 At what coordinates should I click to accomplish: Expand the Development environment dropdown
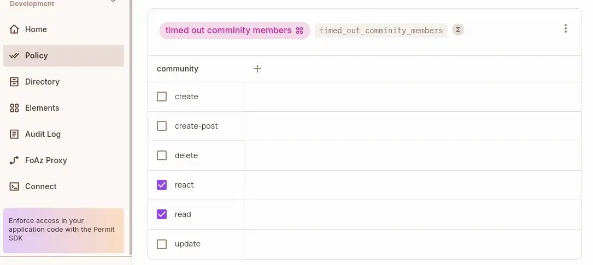[x=113, y=2]
